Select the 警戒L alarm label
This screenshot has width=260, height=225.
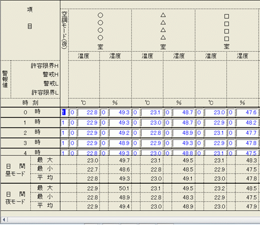[51, 83]
